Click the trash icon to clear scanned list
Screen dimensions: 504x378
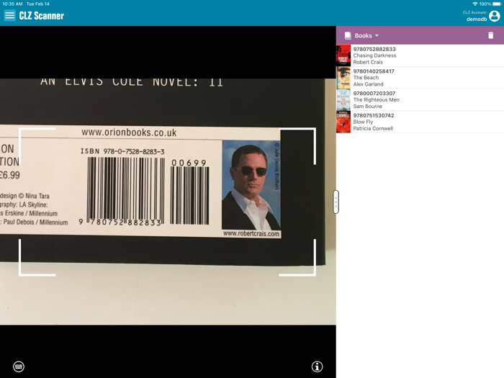coord(490,35)
